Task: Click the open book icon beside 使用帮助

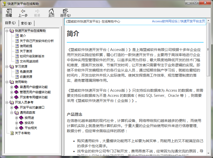Action: click(x=12, y=82)
